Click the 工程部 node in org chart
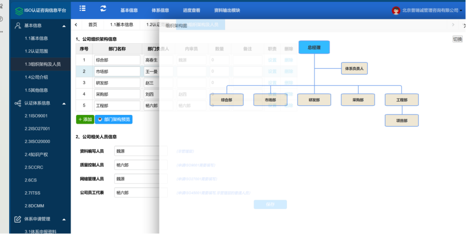 tap(402, 100)
